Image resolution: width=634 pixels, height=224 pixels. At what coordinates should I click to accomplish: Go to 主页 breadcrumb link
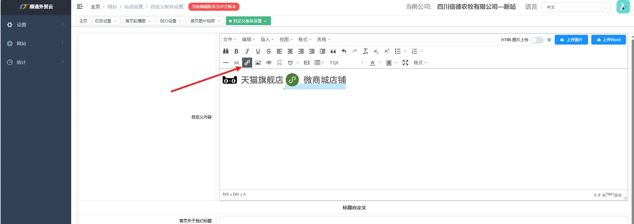[95, 7]
